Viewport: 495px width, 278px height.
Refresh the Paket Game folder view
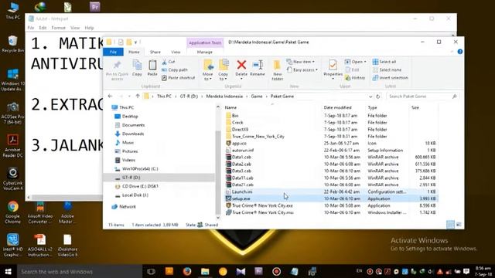point(378,97)
